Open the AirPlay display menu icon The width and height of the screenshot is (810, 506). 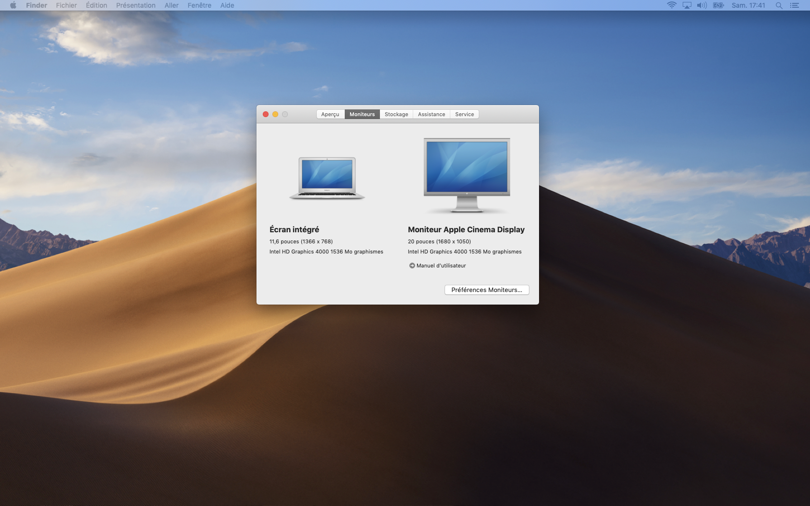tap(687, 5)
